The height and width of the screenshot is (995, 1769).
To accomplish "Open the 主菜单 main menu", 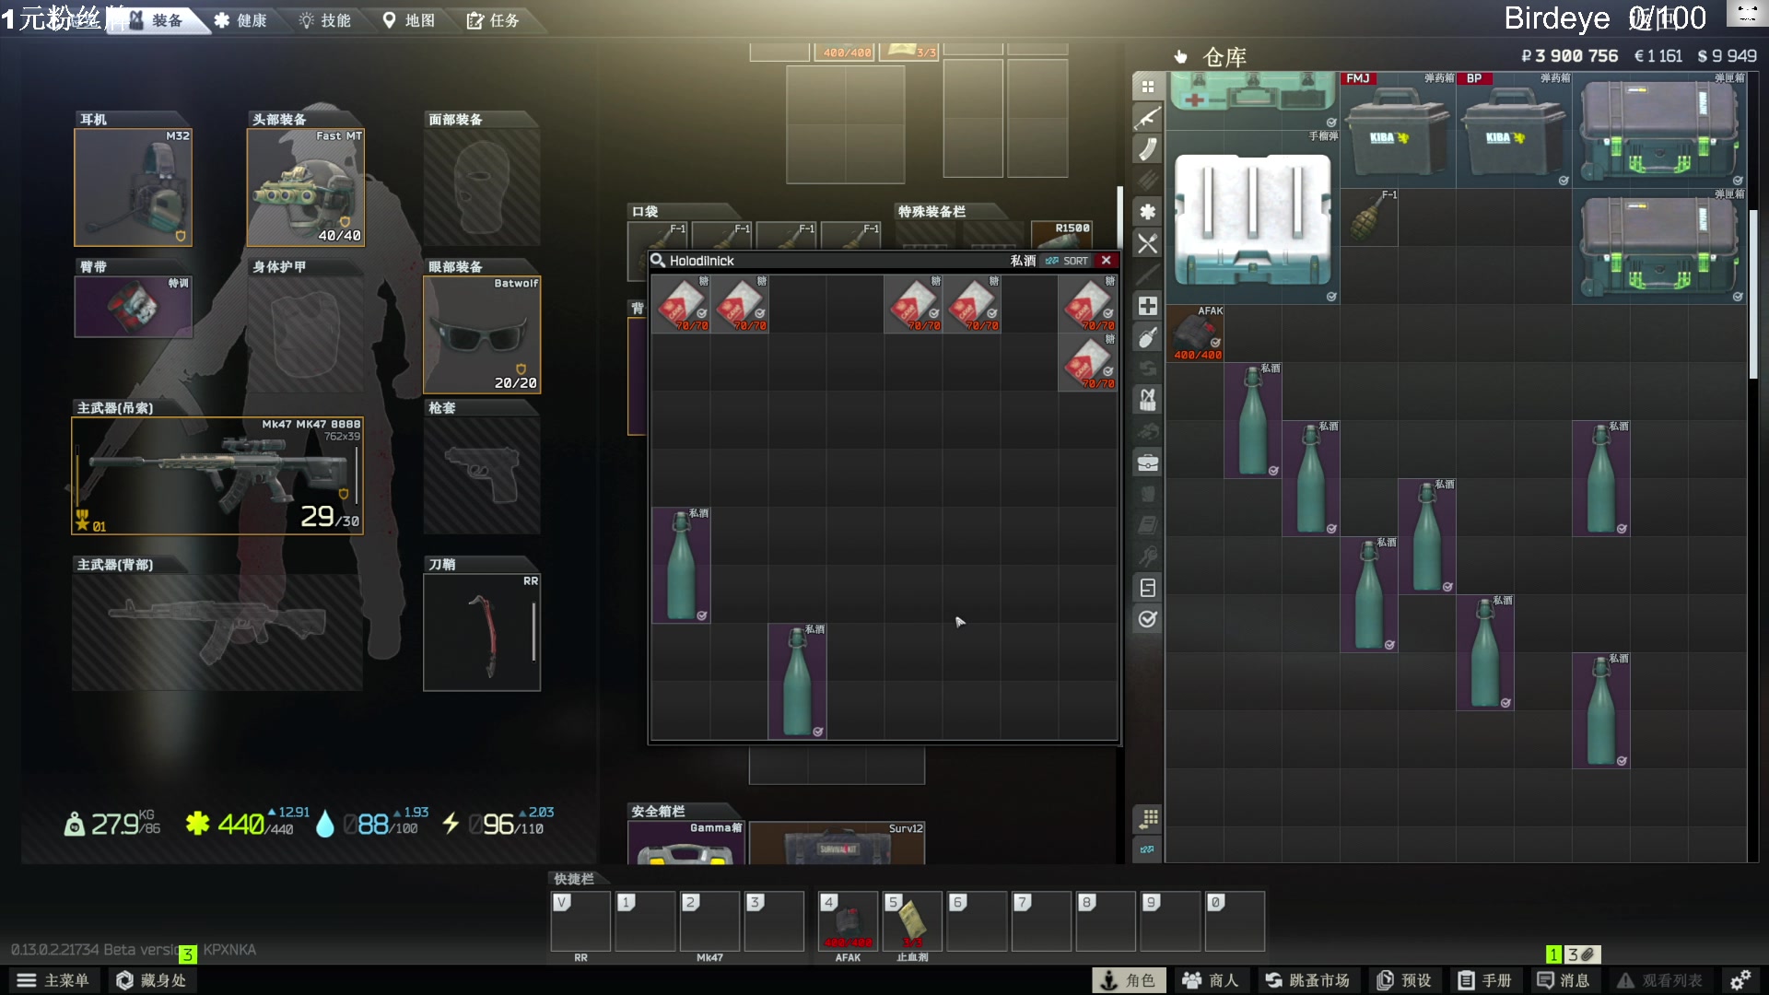I will point(53,980).
